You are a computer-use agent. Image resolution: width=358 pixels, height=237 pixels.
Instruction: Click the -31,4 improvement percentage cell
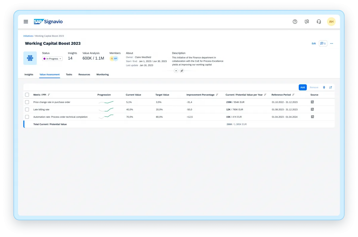pyautogui.click(x=189, y=102)
